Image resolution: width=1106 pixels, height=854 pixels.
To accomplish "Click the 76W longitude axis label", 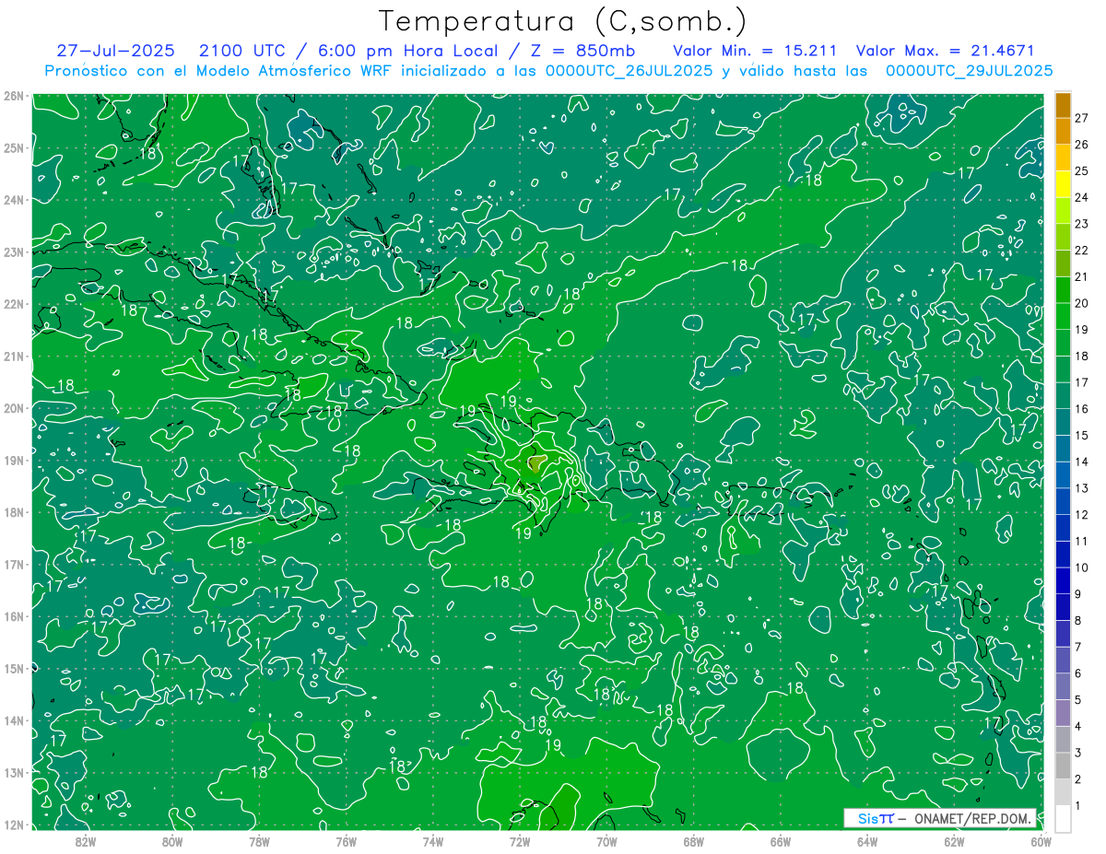I will click(x=346, y=841).
